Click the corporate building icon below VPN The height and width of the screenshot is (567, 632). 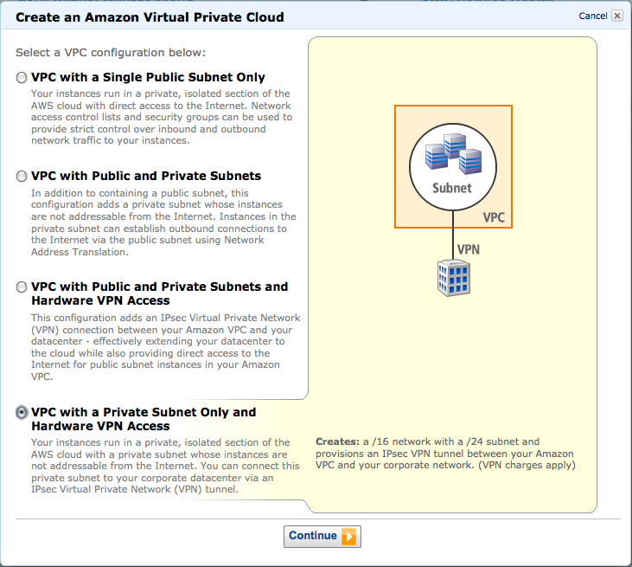click(x=453, y=278)
